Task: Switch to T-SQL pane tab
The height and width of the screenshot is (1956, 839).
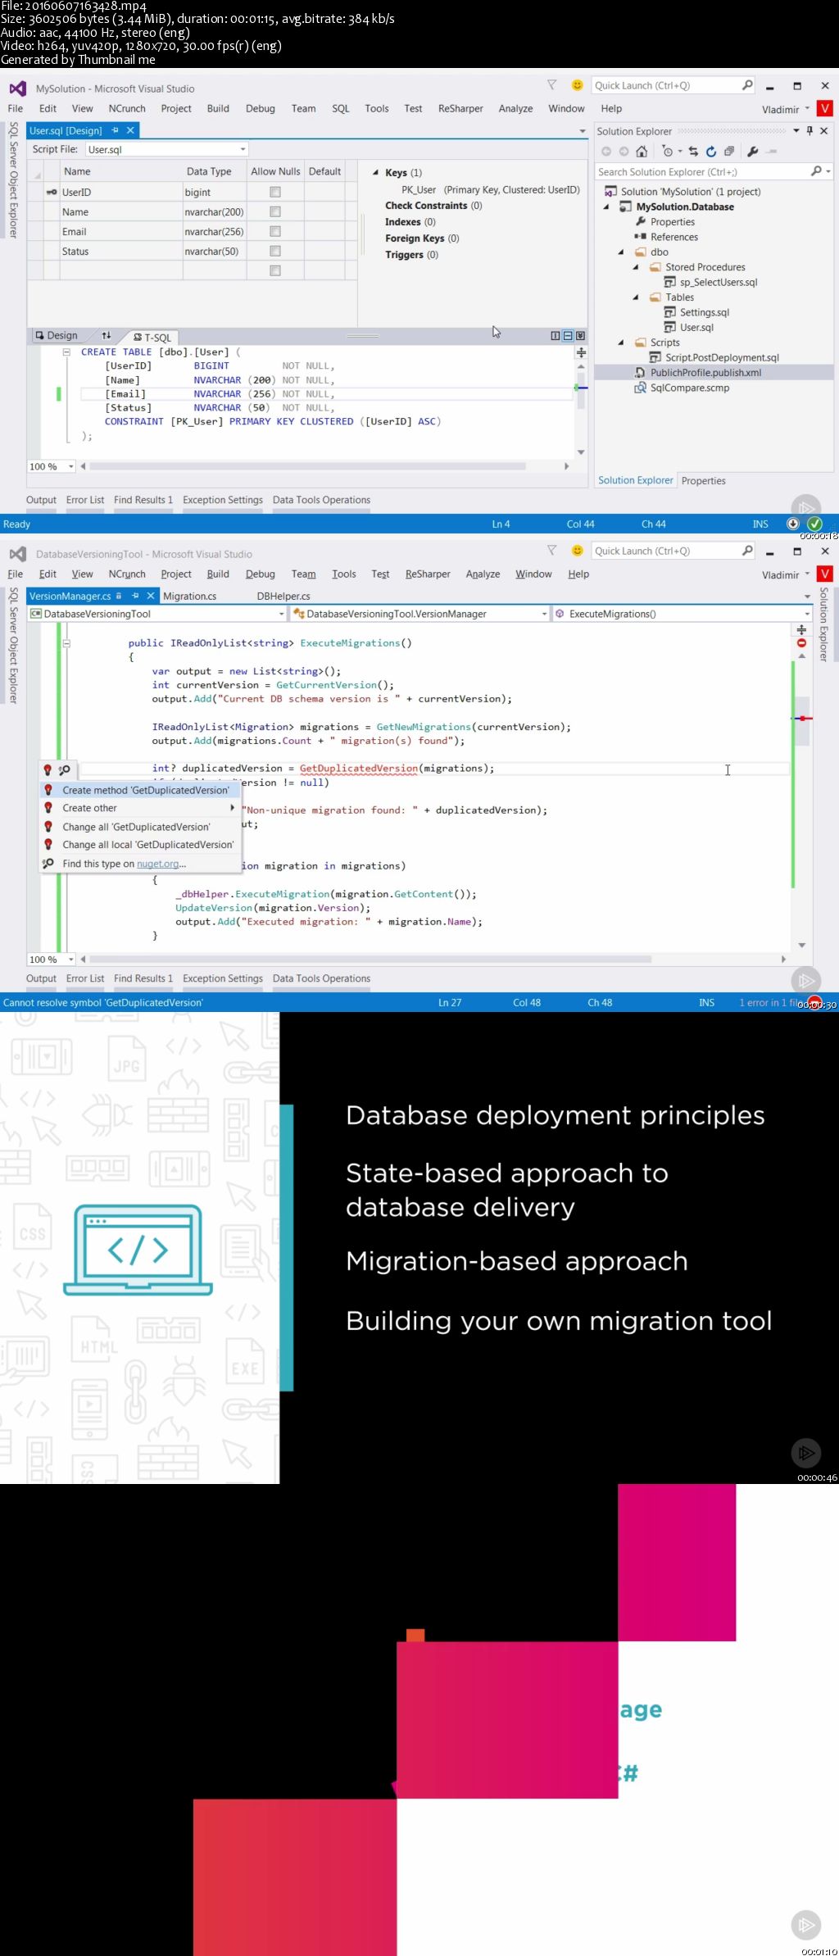Action: pos(152,337)
